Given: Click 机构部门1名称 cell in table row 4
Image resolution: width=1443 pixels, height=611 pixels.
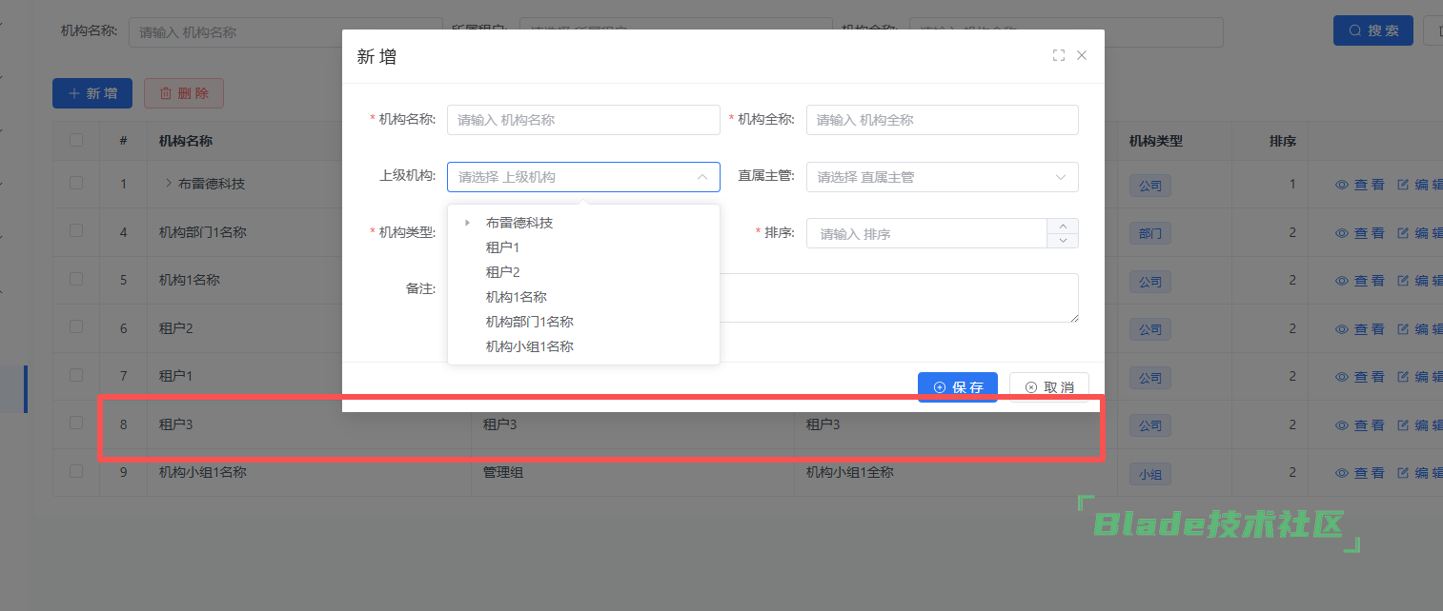Looking at the screenshot, I should 203,231.
